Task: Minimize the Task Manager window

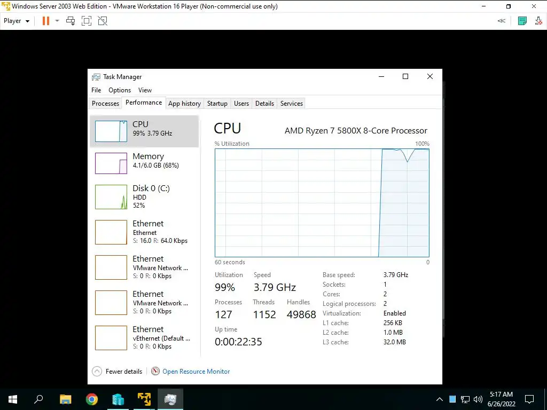Action: tap(381, 77)
